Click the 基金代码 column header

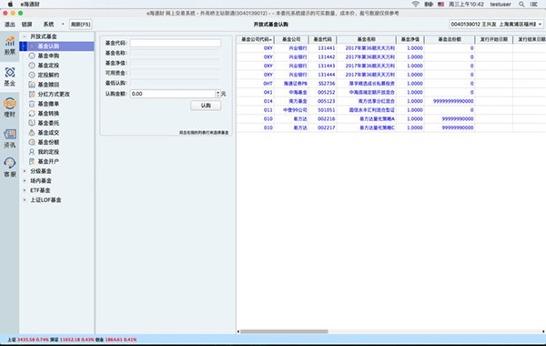[322, 39]
